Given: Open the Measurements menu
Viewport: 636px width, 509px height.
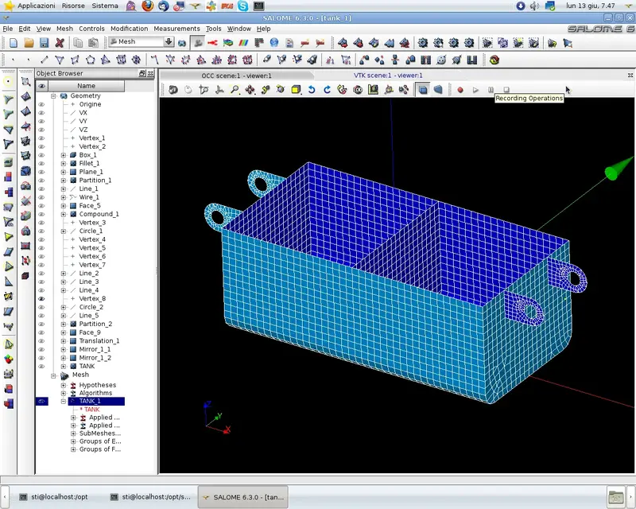Looking at the screenshot, I should [176, 29].
